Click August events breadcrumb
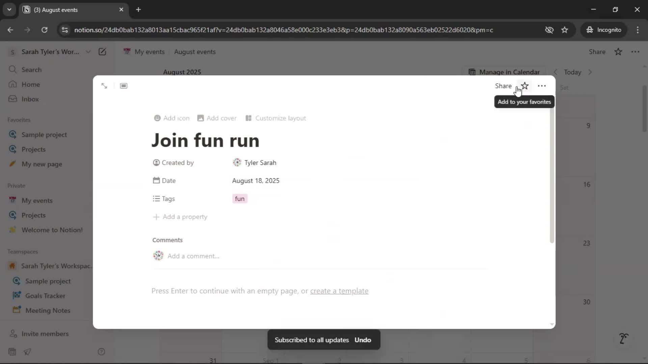Screen dimensions: 648x364 (x=195, y=52)
